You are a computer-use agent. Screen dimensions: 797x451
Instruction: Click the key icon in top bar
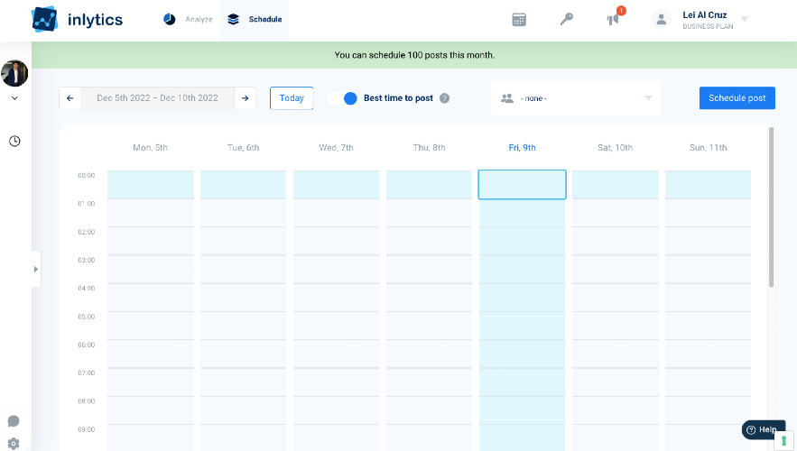point(566,19)
